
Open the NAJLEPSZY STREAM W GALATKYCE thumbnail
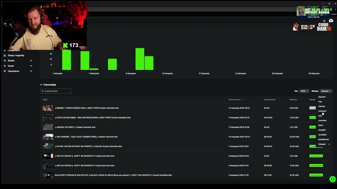point(48,175)
